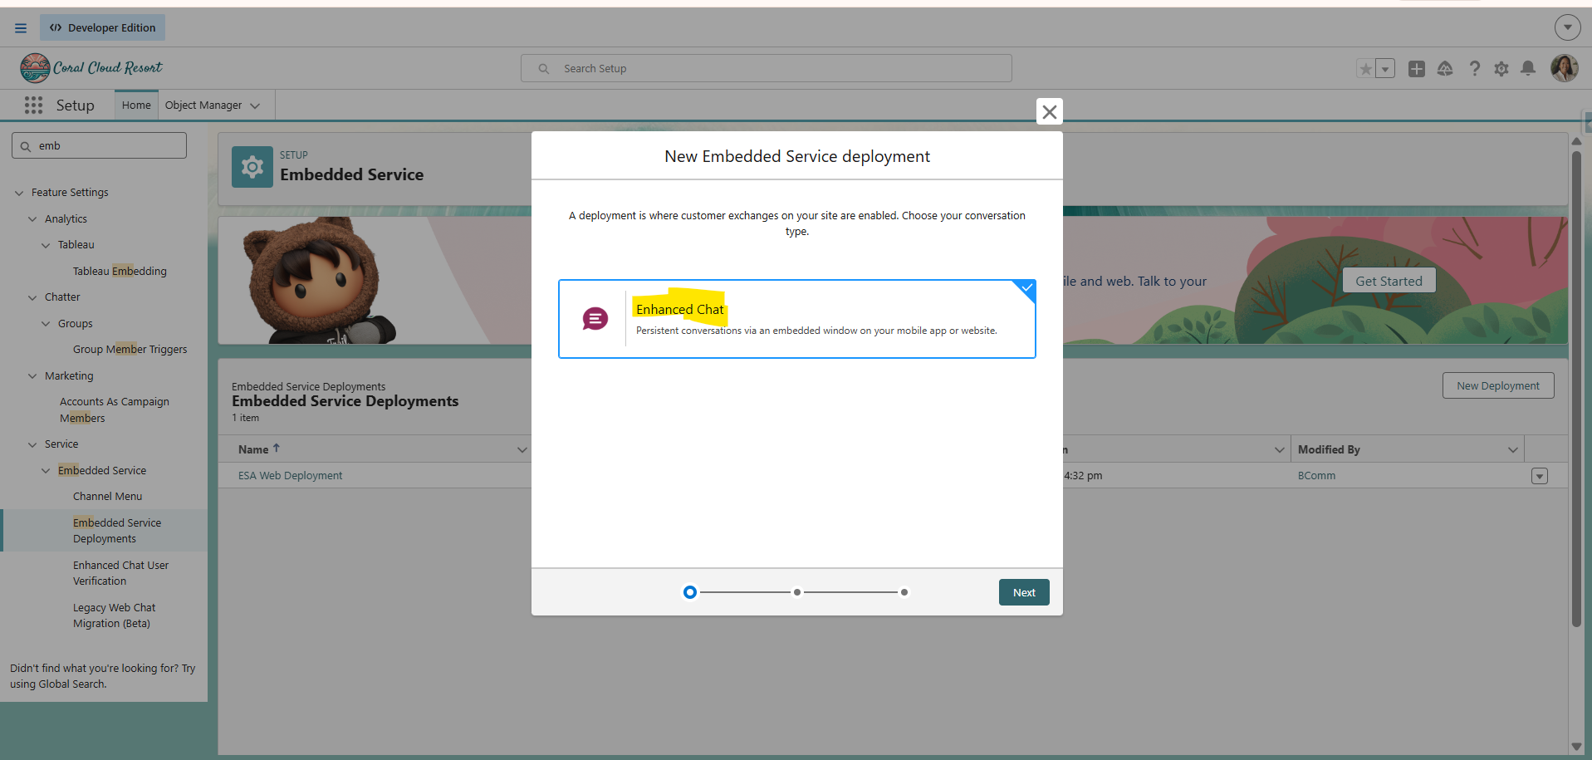Open row actions for ESA Web Deployment

(x=1540, y=476)
